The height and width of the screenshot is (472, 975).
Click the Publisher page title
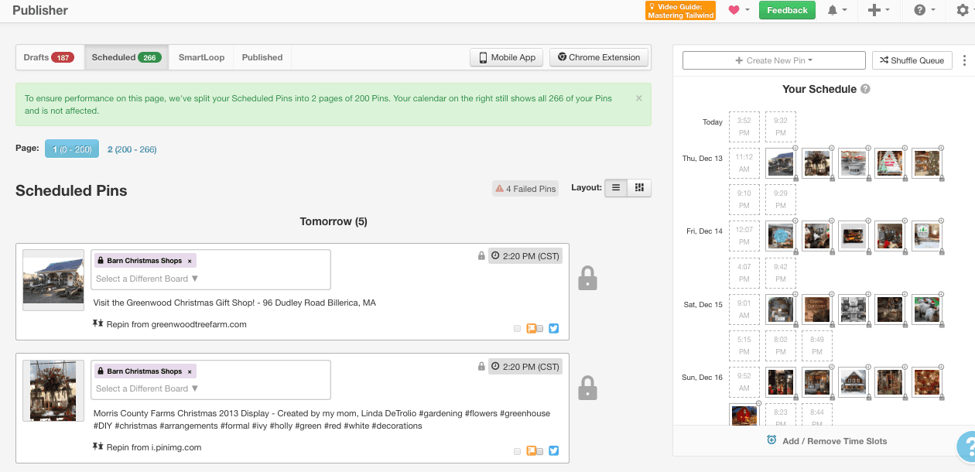pyautogui.click(x=40, y=10)
